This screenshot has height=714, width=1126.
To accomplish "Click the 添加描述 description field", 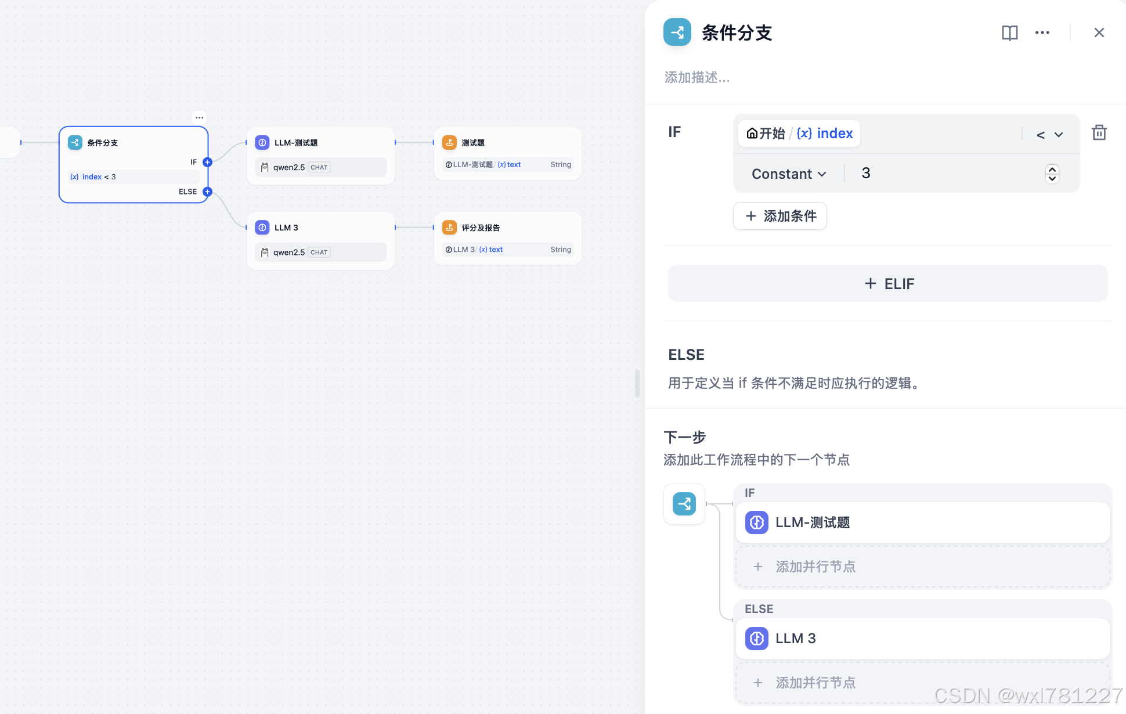I will click(697, 77).
